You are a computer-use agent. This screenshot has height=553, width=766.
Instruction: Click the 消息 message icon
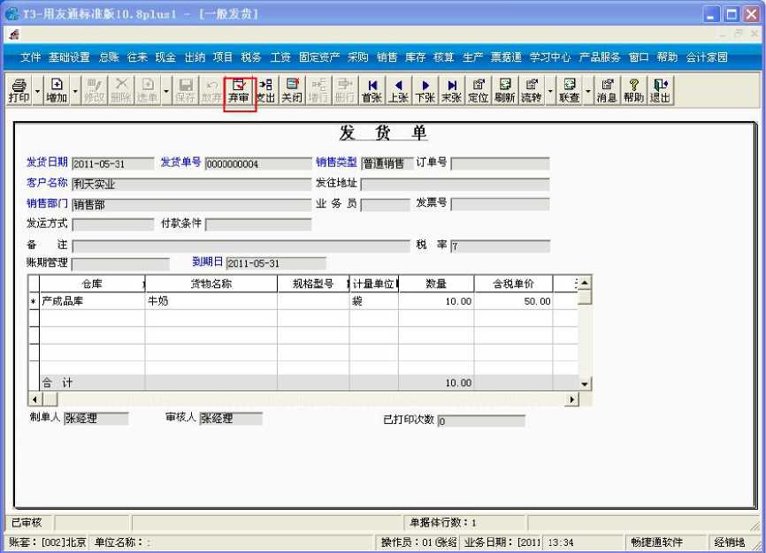coord(607,91)
